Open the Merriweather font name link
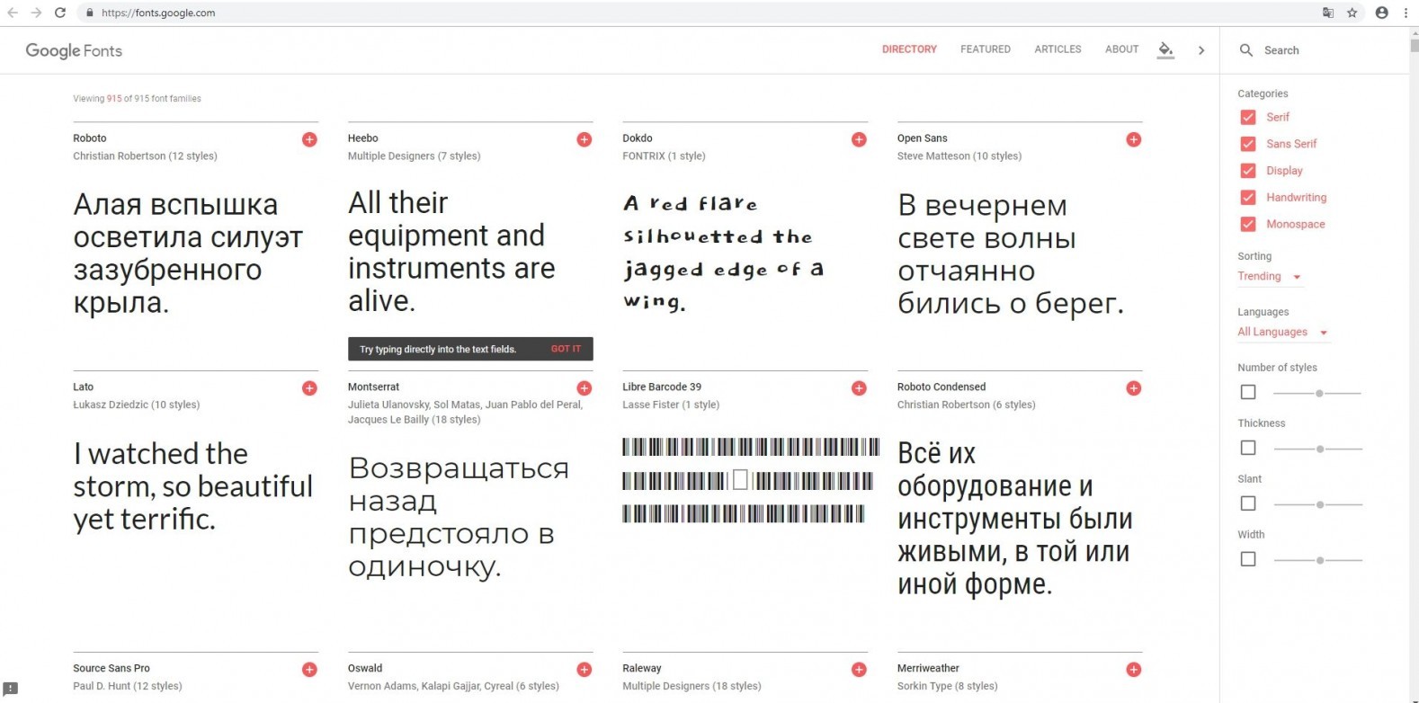 pos(928,669)
